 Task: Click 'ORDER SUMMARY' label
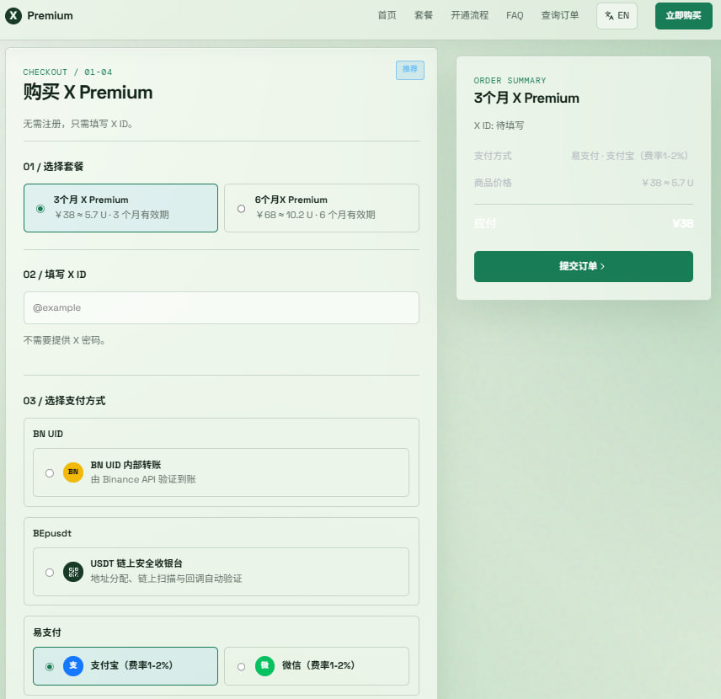pyautogui.click(x=510, y=81)
